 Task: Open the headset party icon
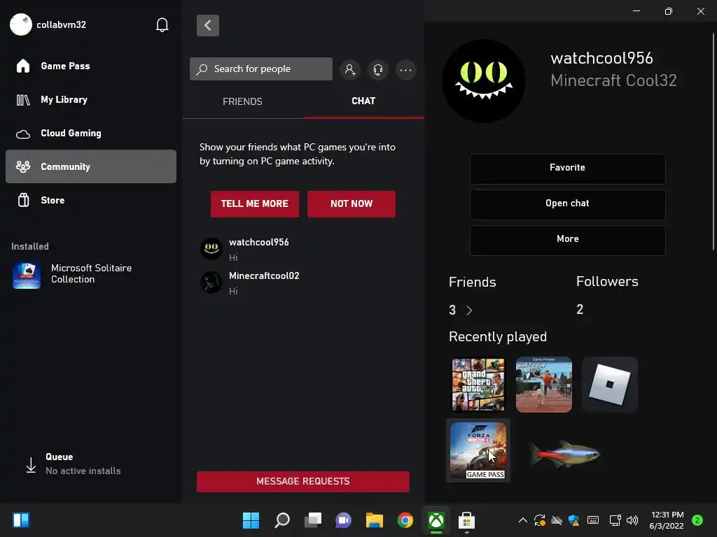point(377,69)
